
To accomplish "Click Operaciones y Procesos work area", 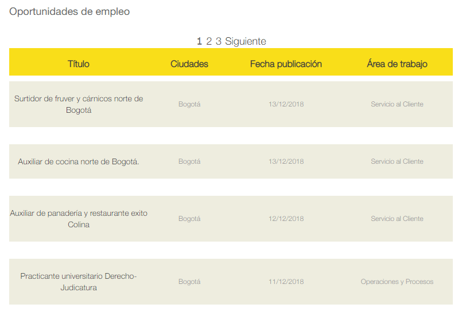I will pyautogui.click(x=397, y=282).
